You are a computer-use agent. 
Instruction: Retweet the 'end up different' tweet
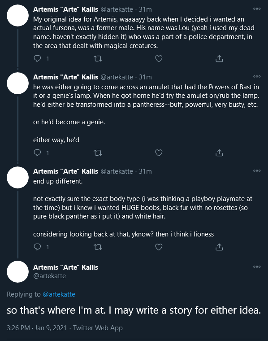(x=98, y=247)
